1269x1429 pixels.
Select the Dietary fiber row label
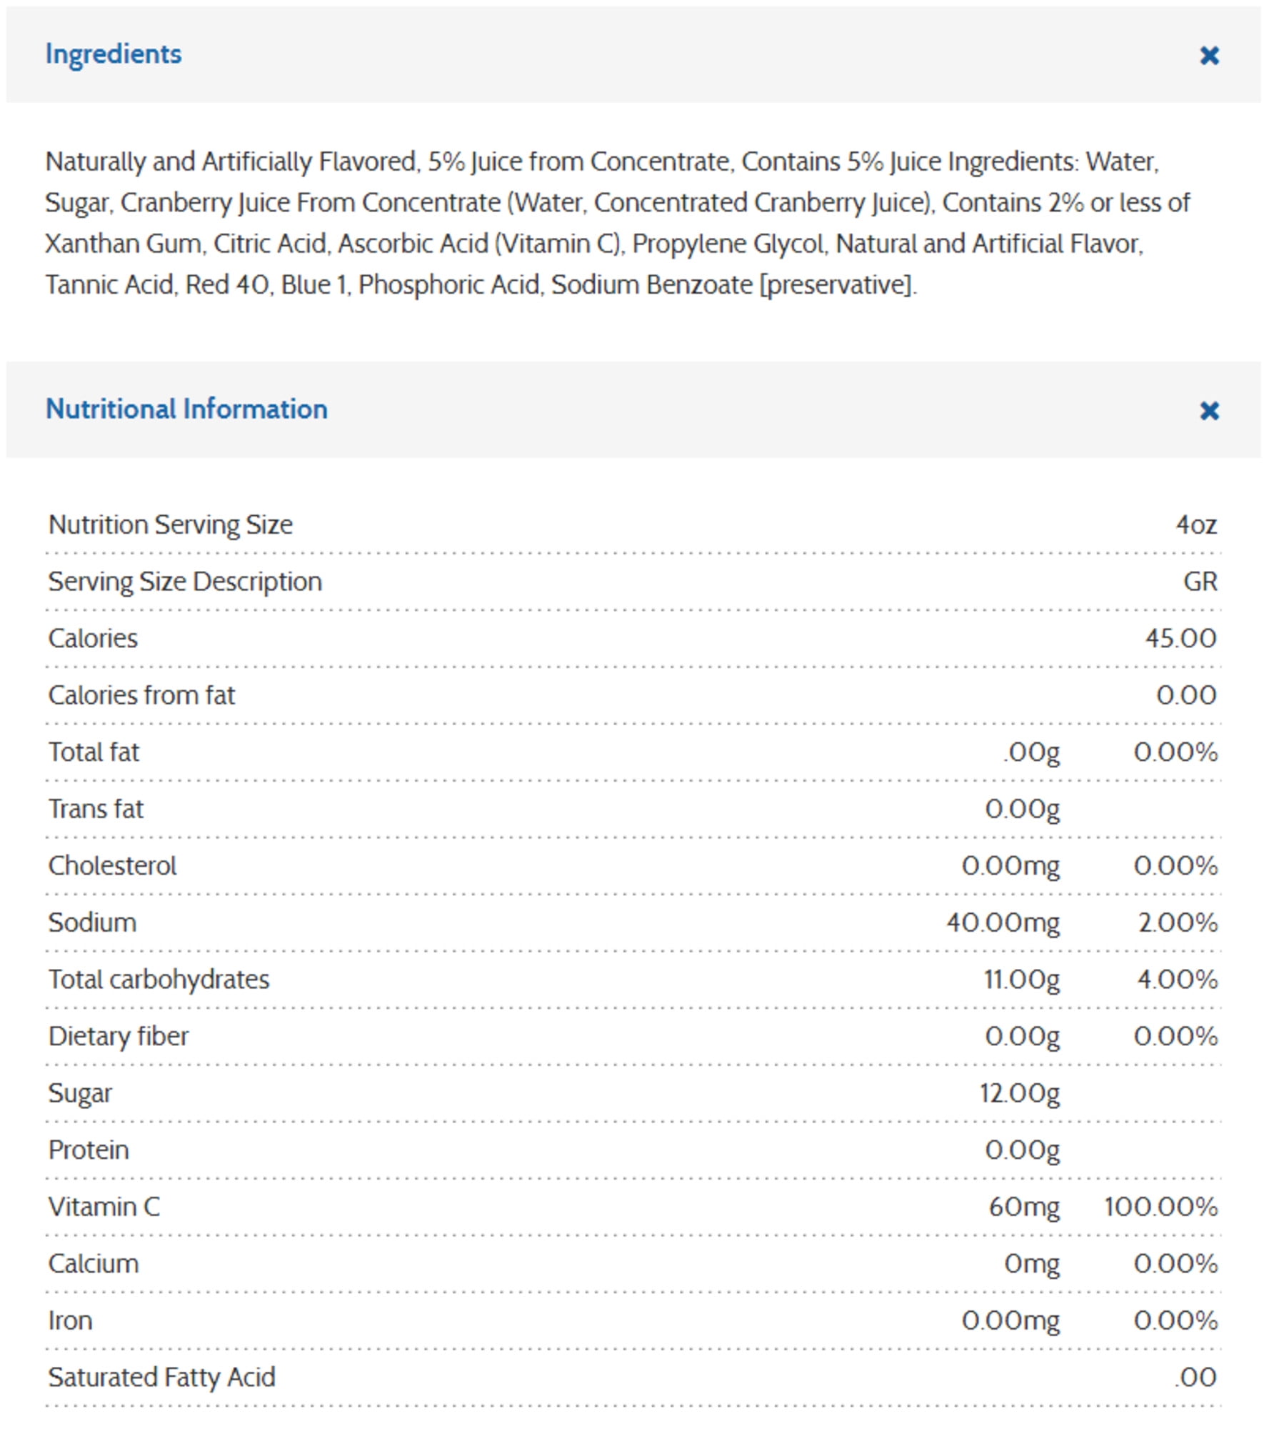(x=119, y=1036)
